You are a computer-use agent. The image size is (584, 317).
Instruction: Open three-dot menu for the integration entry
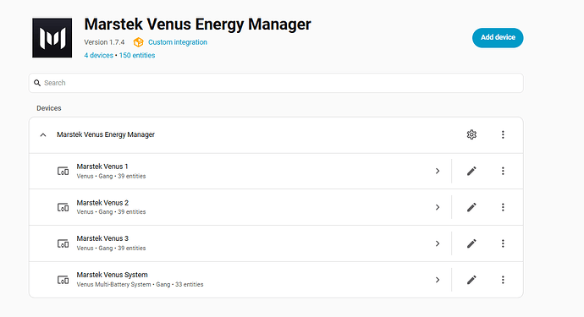(x=503, y=134)
